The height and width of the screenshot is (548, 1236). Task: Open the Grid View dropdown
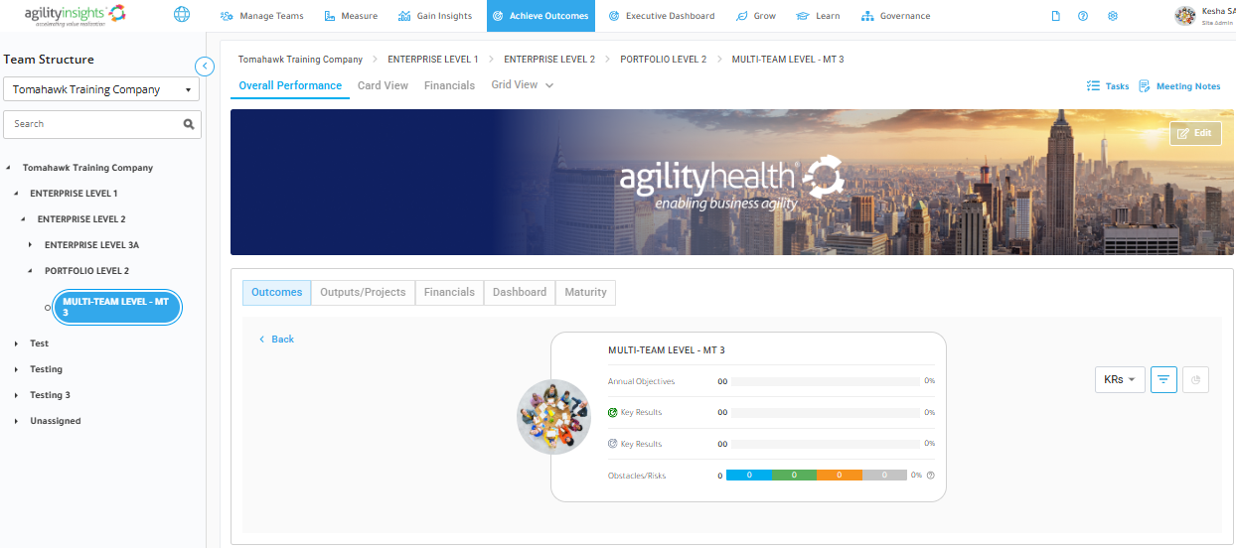(523, 85)
